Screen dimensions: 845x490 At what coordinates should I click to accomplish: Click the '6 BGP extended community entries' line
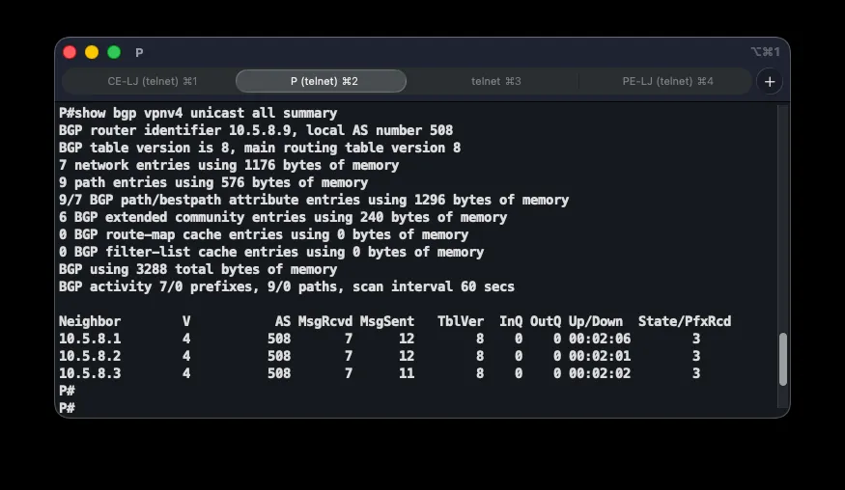[x=283, y=217]
